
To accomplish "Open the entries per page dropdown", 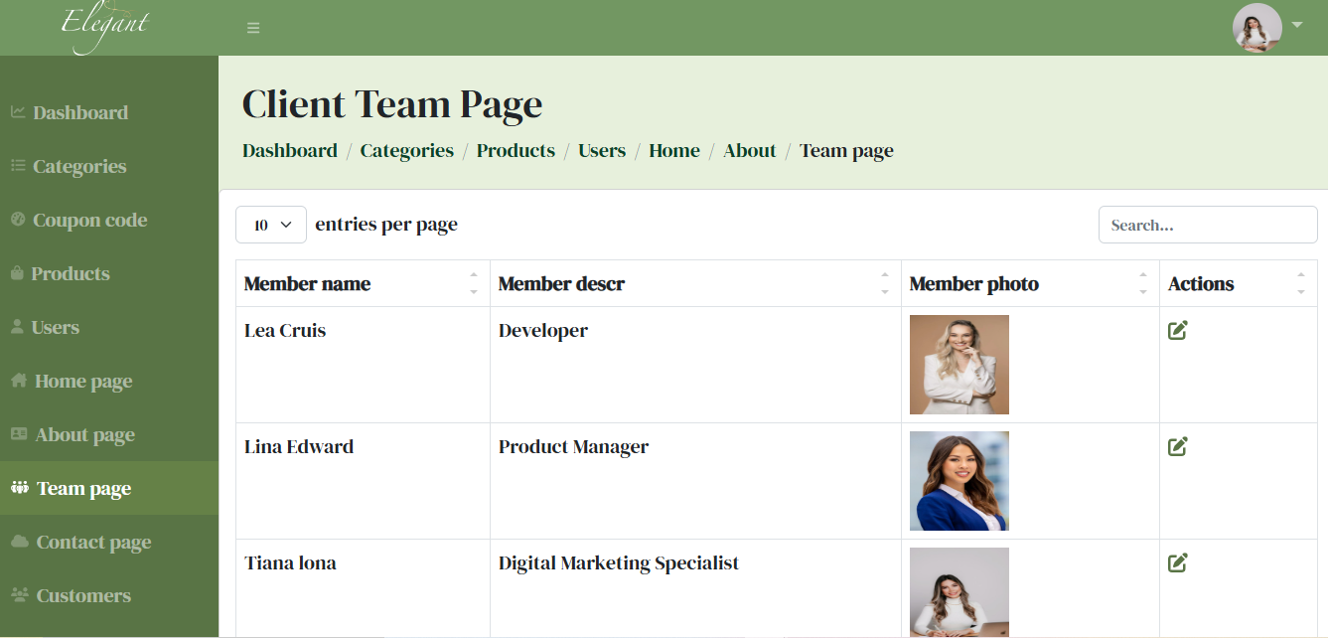I will pos(270,225).
